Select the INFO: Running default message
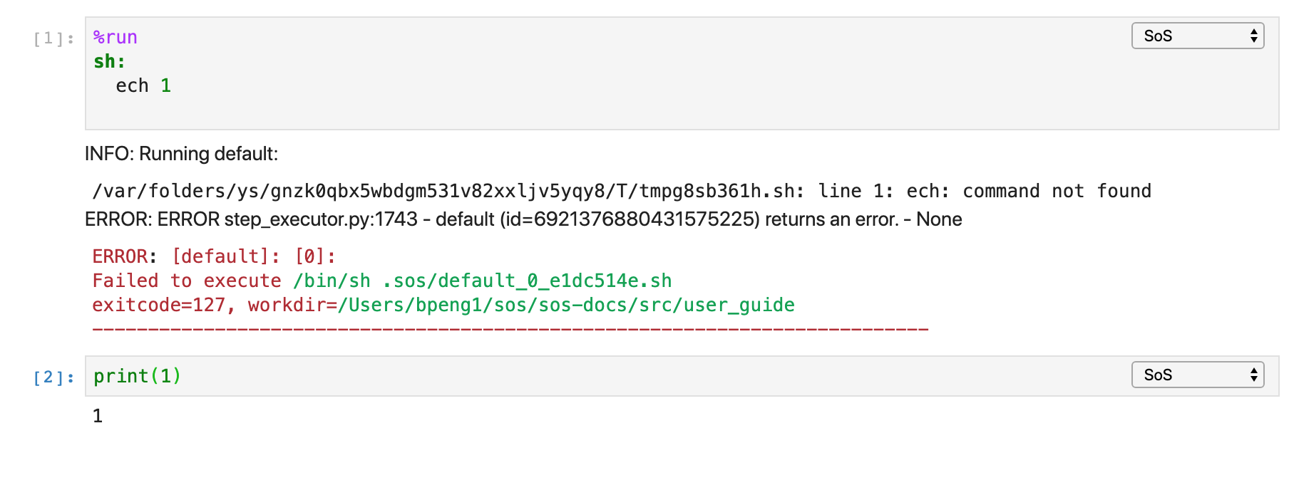The width and height of the screenshot is (1289, 480). point(181,153)
